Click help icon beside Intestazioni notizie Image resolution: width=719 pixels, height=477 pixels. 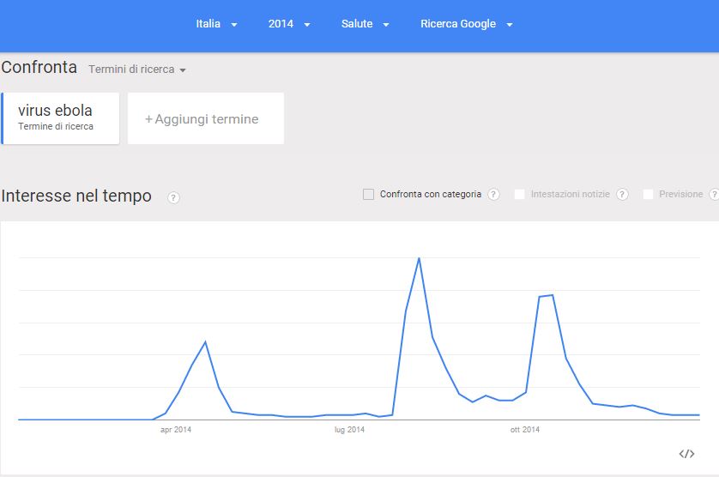click(622, 195)
